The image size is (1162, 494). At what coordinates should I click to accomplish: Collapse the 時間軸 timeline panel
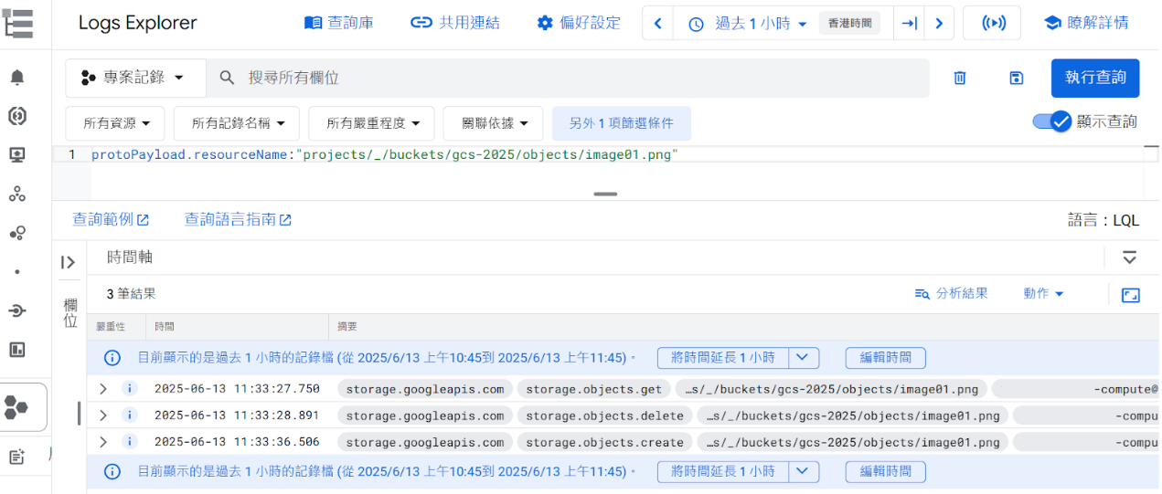click(1130, 258)
